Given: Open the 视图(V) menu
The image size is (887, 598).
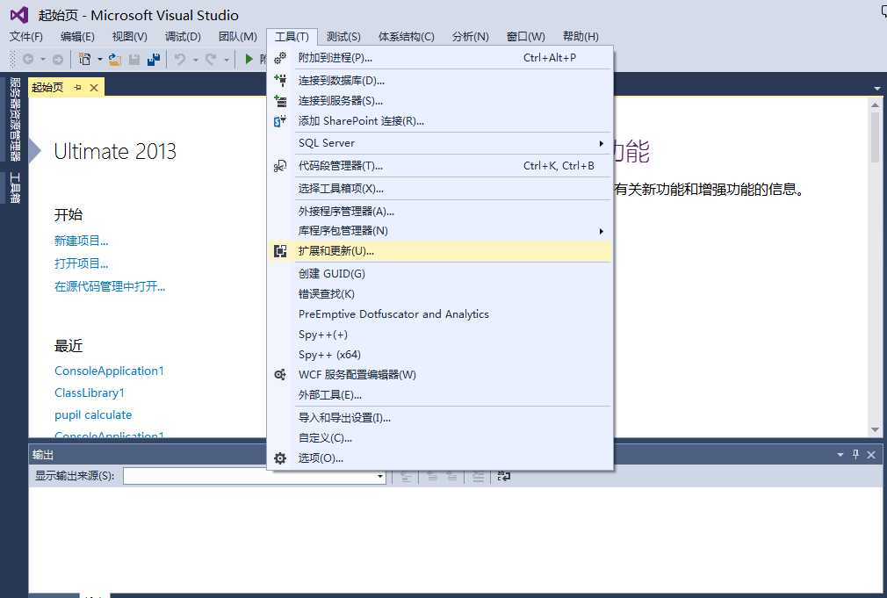Looking at the screenshot, I should (x=130, y=37).
